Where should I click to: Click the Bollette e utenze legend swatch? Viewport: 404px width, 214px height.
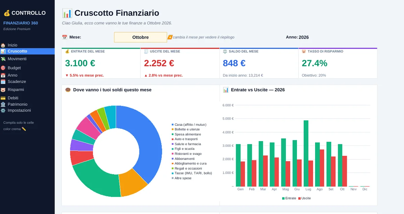(173, 129)
